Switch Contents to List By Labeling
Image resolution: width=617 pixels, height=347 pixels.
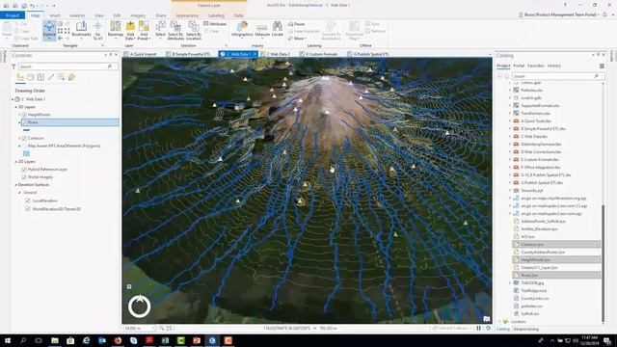click(x=71, y=77)
